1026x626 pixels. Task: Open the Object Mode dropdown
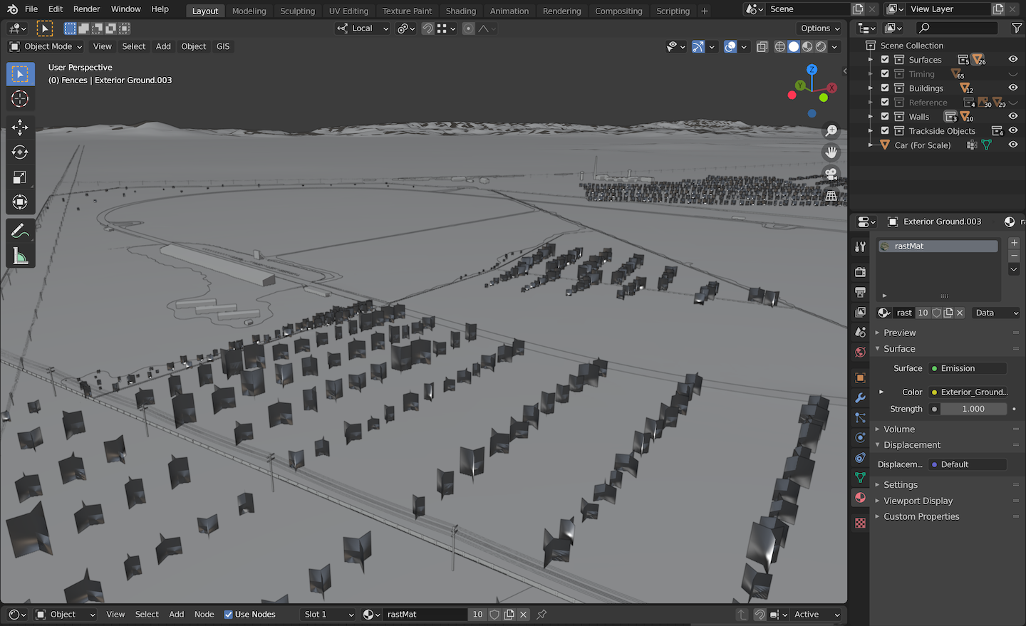click(46, 46)
